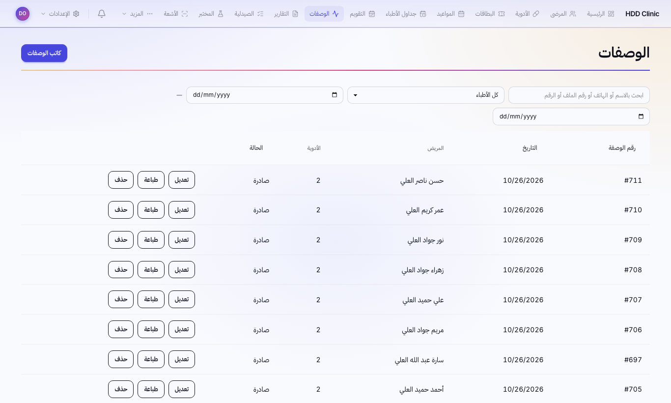
Task: Click تعديل for prescription #711
Action: [182, 180]
